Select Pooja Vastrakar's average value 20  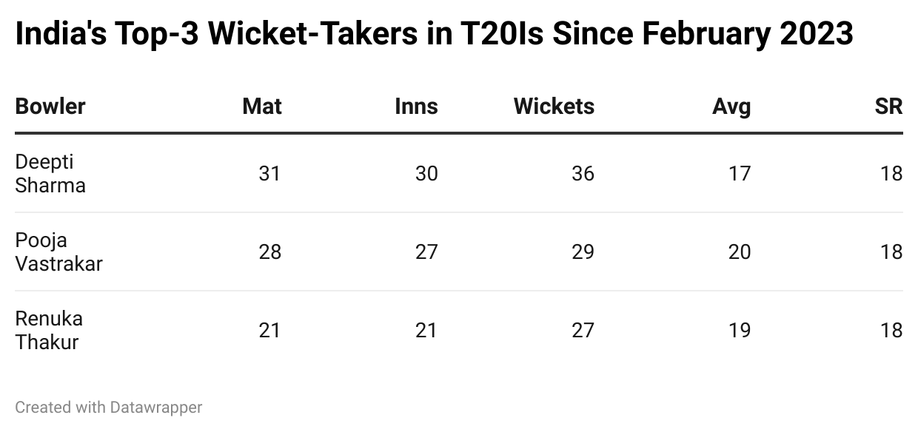(x=739, y=252)
